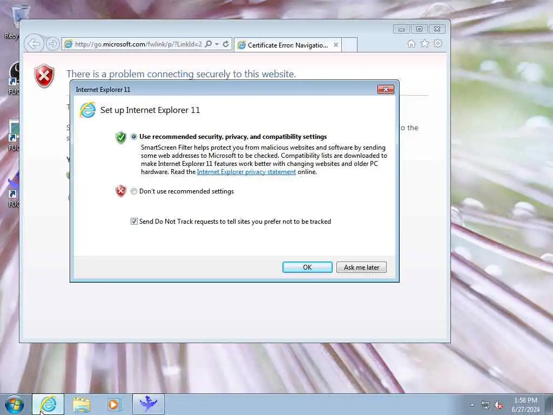Open the Windows Start button
Image resolution: width=553 pixels, height=415 pixels.
15,404
